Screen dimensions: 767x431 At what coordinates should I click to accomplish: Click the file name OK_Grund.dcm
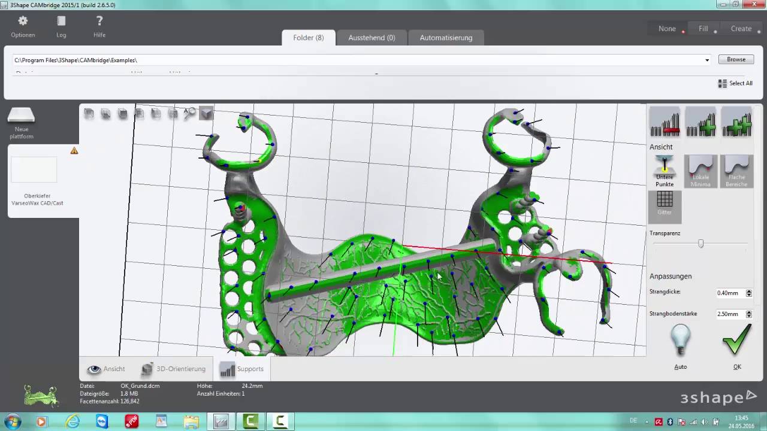[140, 386]
